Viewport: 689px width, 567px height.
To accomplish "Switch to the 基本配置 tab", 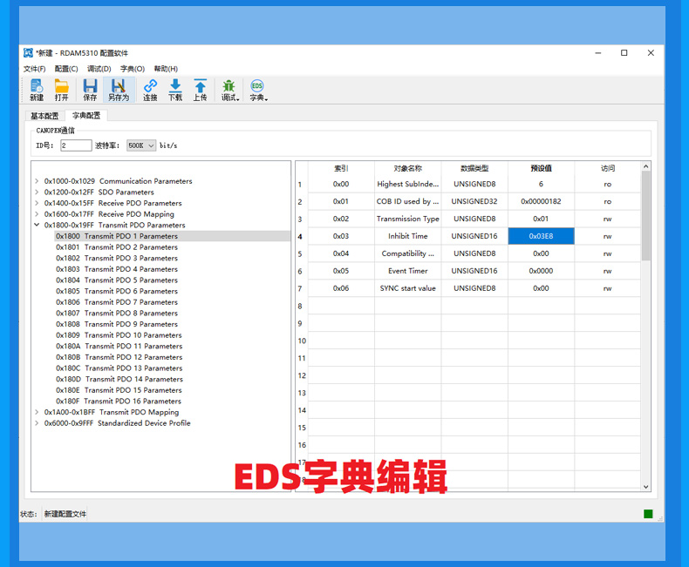I will coord(44,116).
